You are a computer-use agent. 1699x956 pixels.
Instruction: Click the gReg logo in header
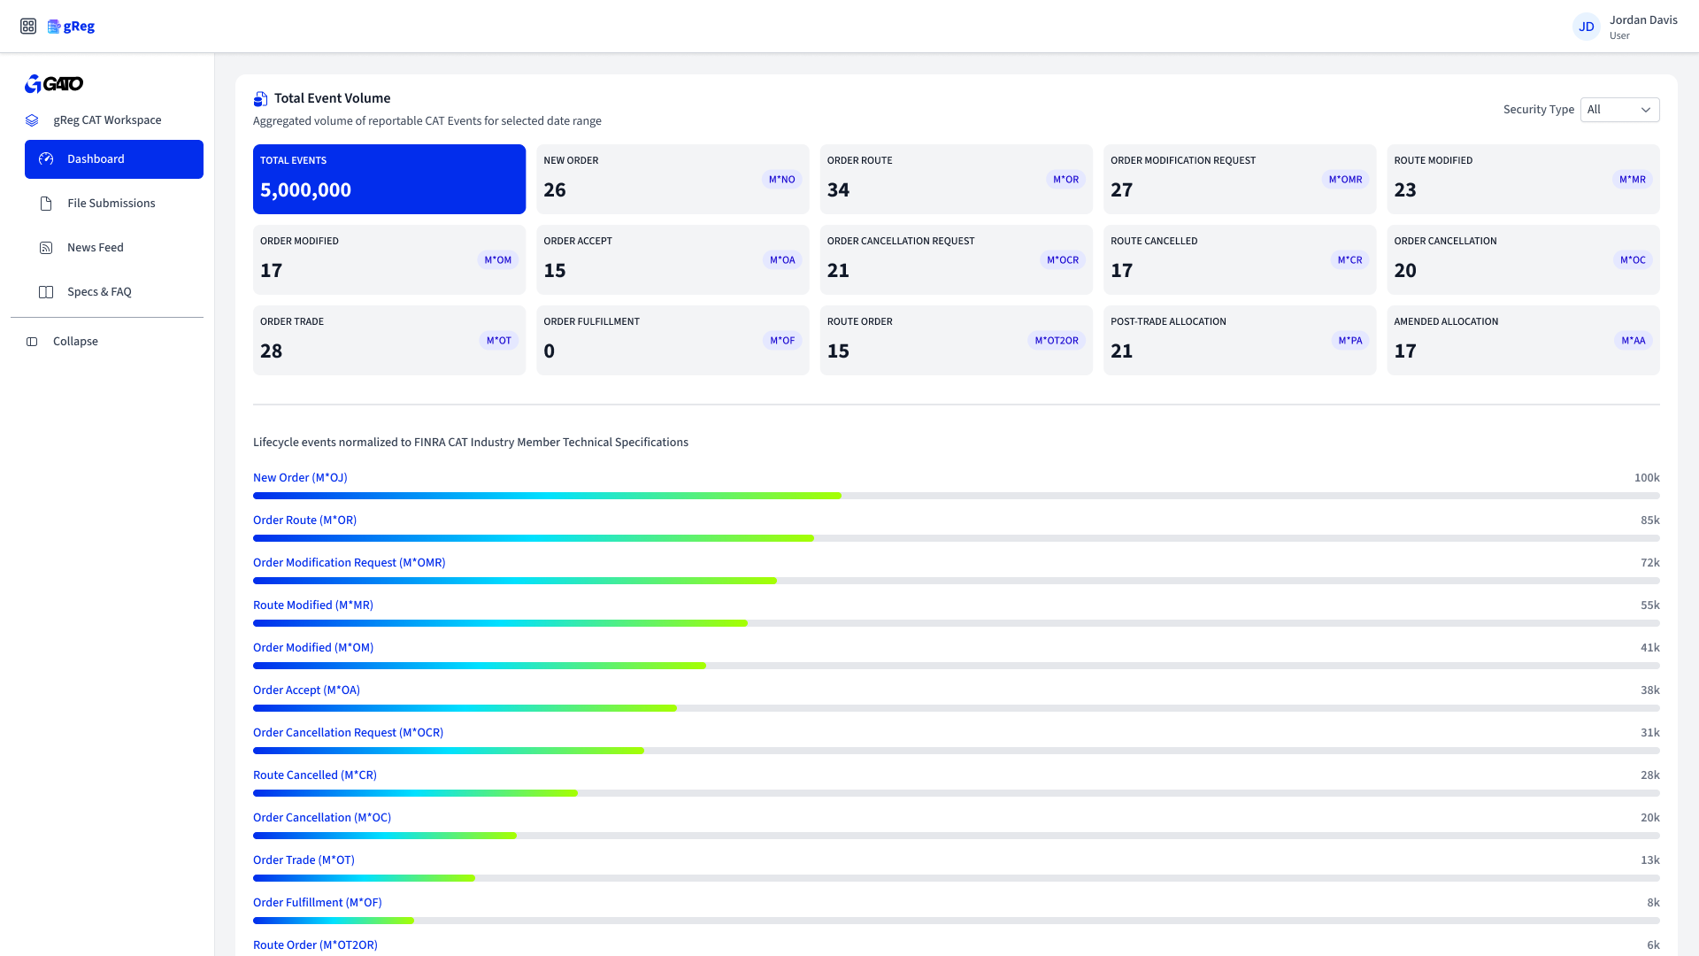click(71, 27)
